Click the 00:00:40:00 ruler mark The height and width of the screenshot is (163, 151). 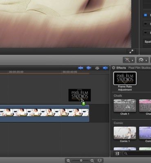[x=70, y=72]
